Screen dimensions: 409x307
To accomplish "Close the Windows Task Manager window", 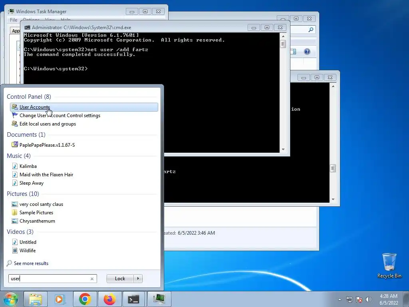I will click(158, 12).
